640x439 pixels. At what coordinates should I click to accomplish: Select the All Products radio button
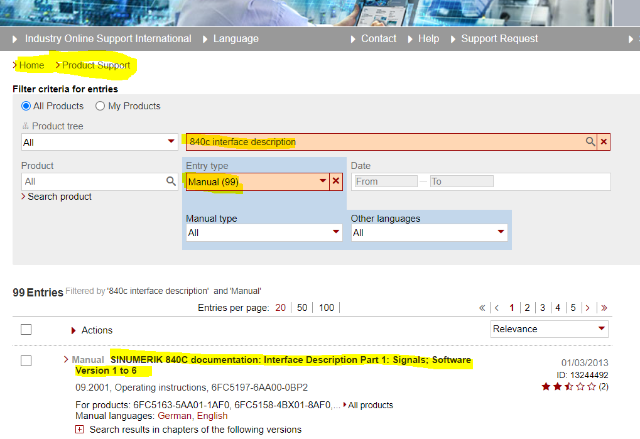point(26,106)
